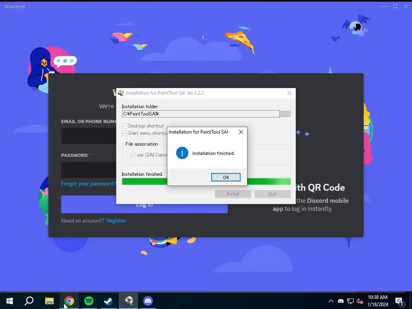Image resolution: width=412 pixels, height=309 pixels.
Task: Close the PaintTool SAI installer window
Action: coord(290,93)
